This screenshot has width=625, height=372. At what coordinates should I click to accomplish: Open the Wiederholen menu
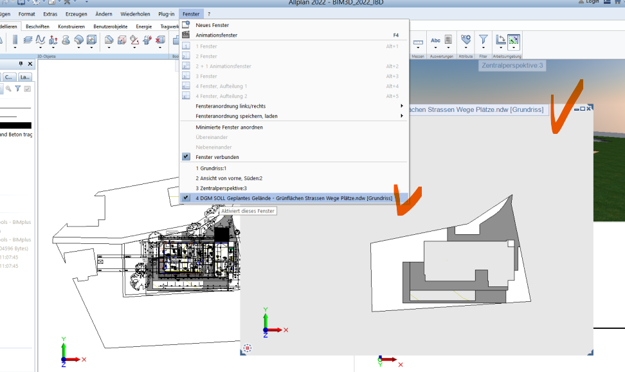coord(134,14)
